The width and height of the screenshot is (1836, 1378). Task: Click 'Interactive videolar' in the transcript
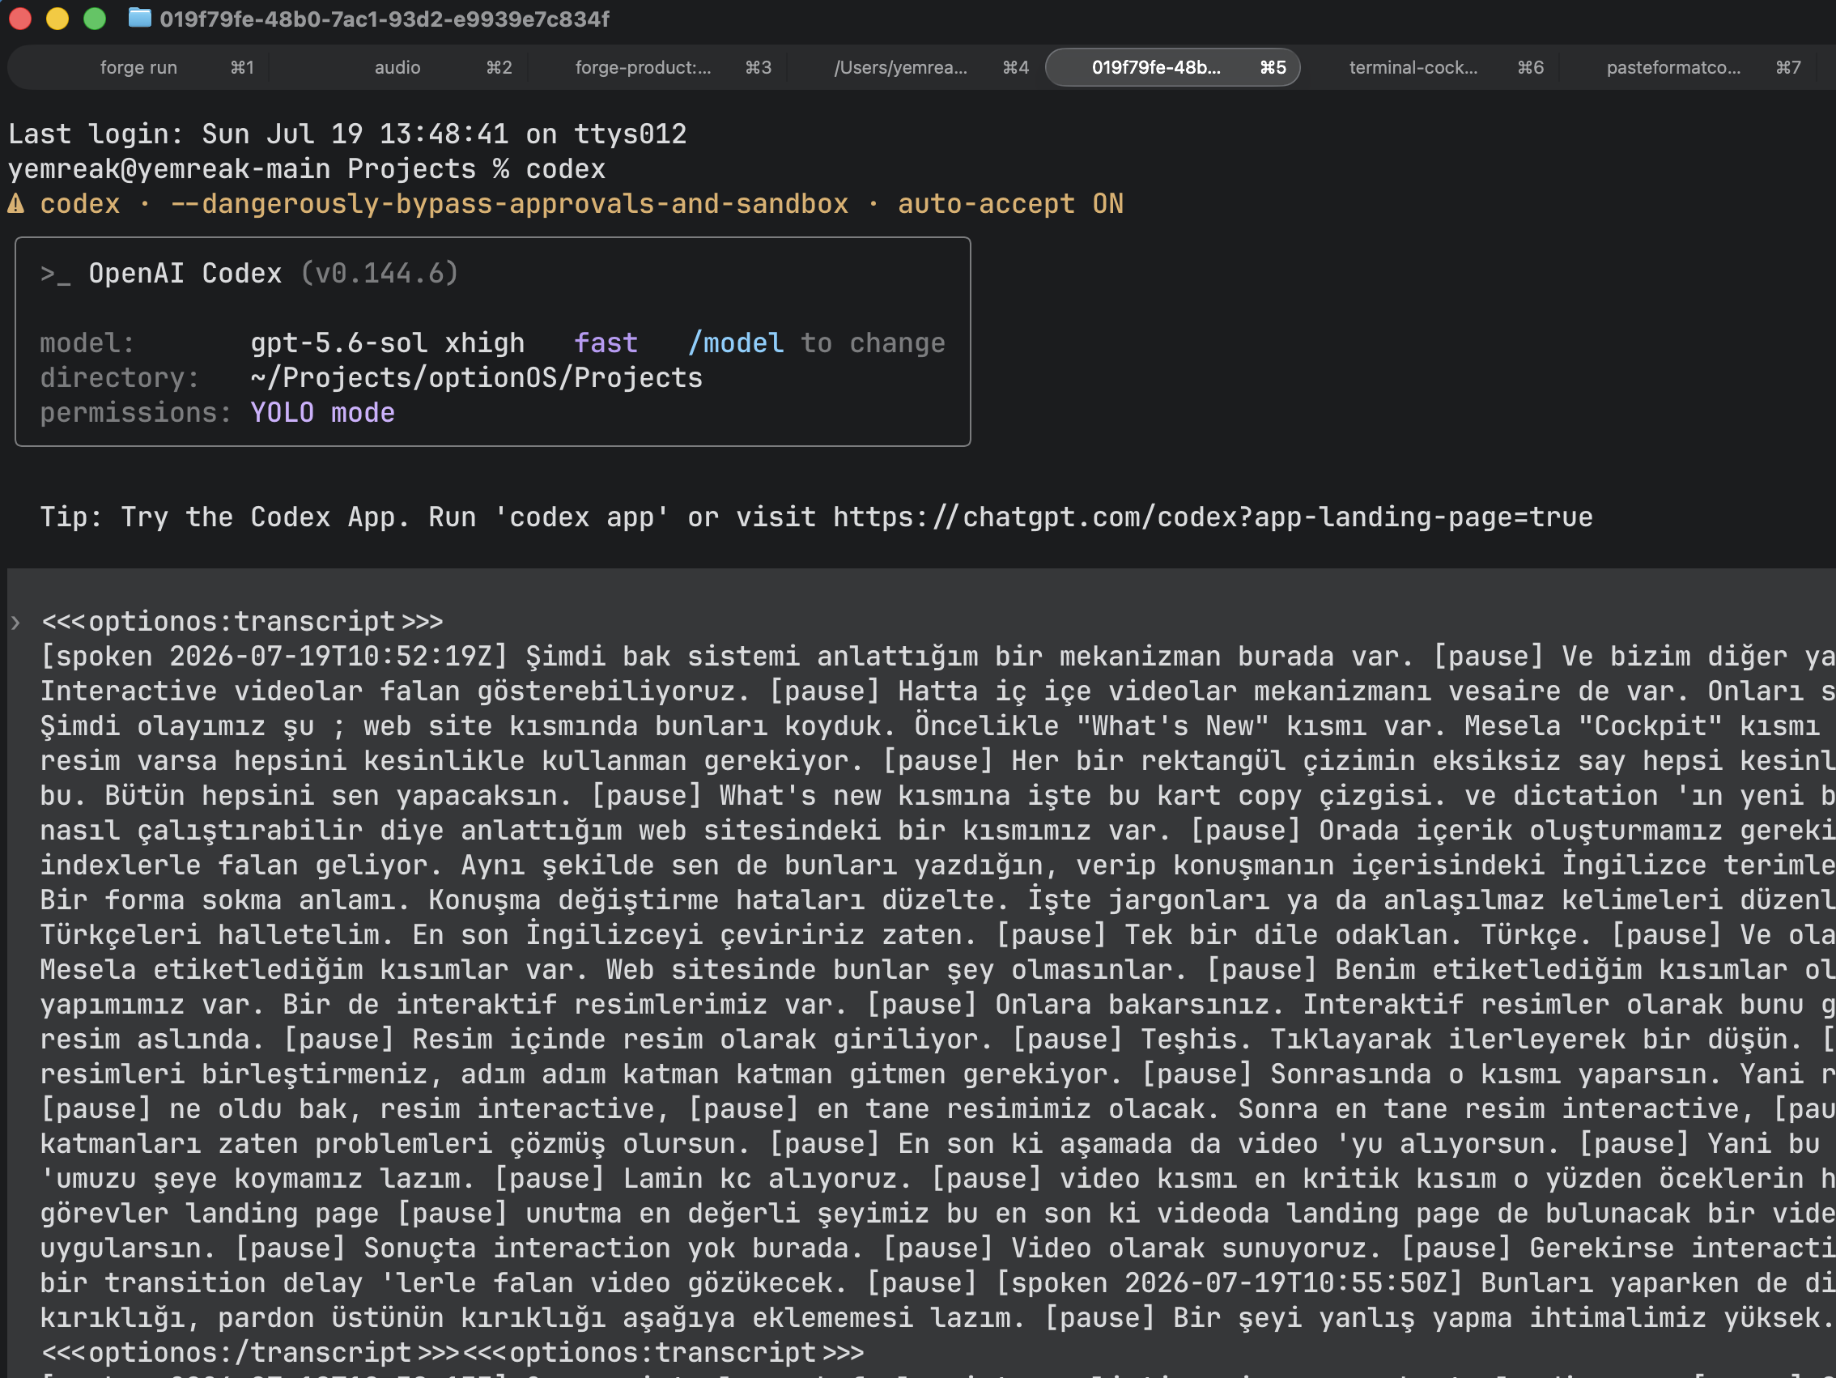pyautogui.click(x=202, y=691)
